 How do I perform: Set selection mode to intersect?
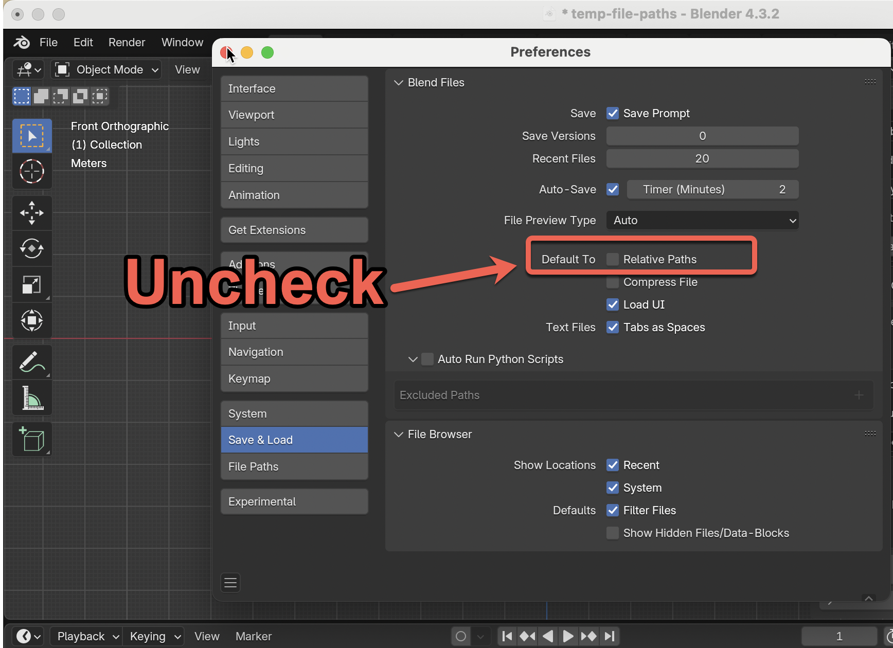[x=100, y=96]
